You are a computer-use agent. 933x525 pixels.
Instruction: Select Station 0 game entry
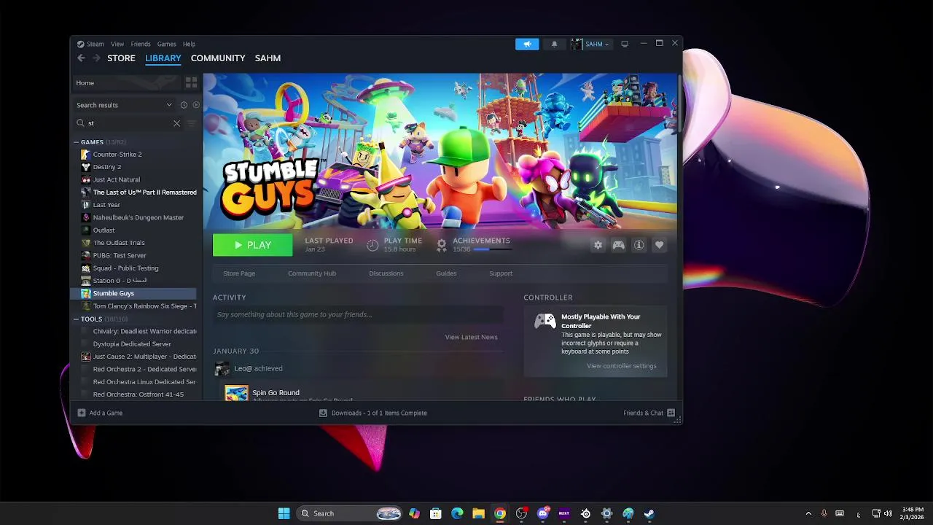pyautogui.click(x=120, y=281)
